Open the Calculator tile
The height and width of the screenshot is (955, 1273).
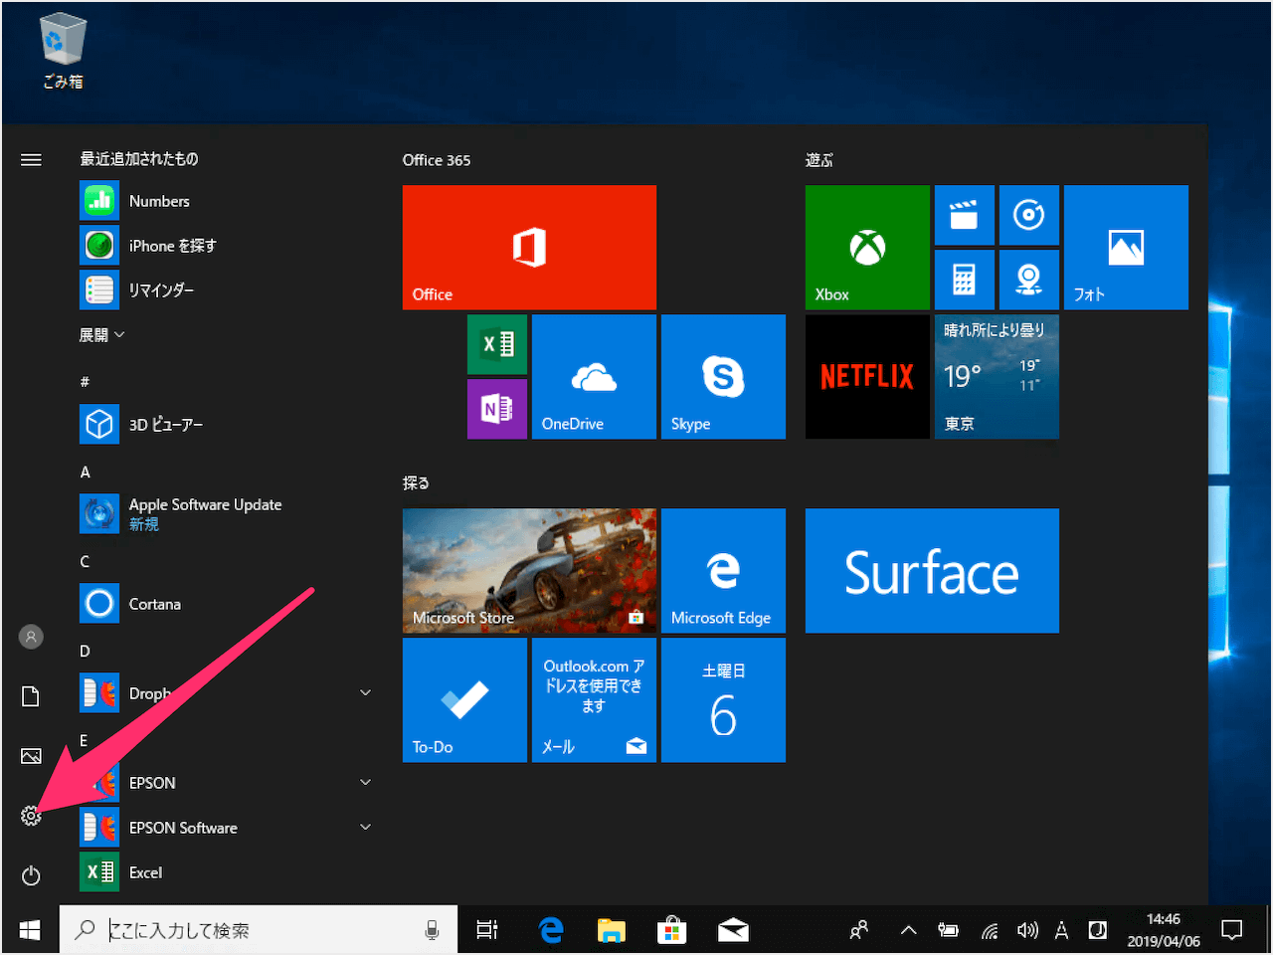(965, 280)
